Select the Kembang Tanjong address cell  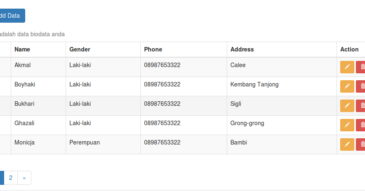[x=254, y=84]
